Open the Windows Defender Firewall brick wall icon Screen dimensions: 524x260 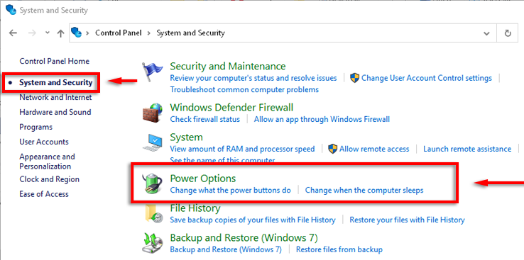(x=153, y=113)
